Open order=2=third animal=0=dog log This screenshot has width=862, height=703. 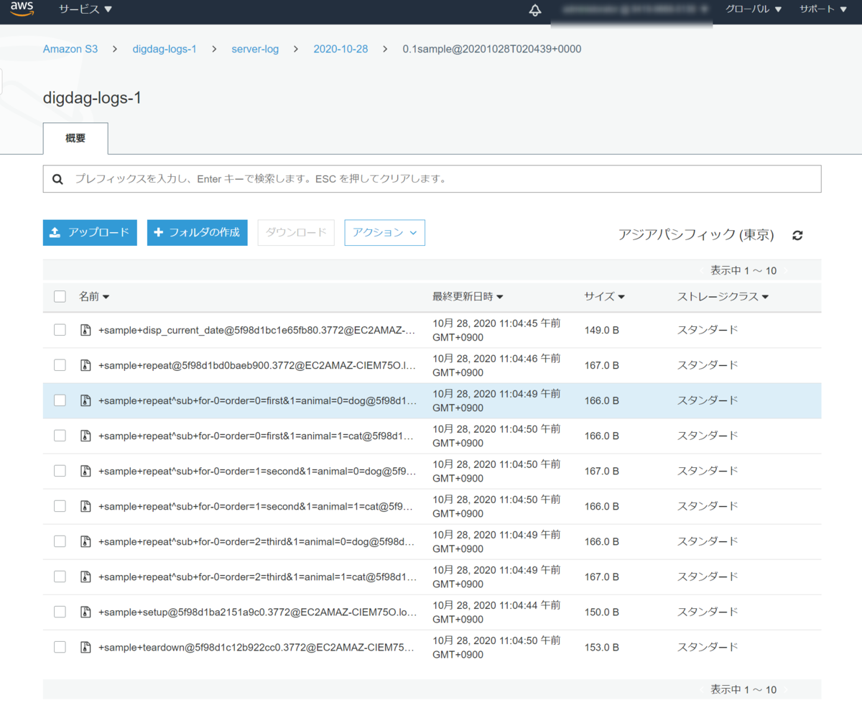click(257, 541)
